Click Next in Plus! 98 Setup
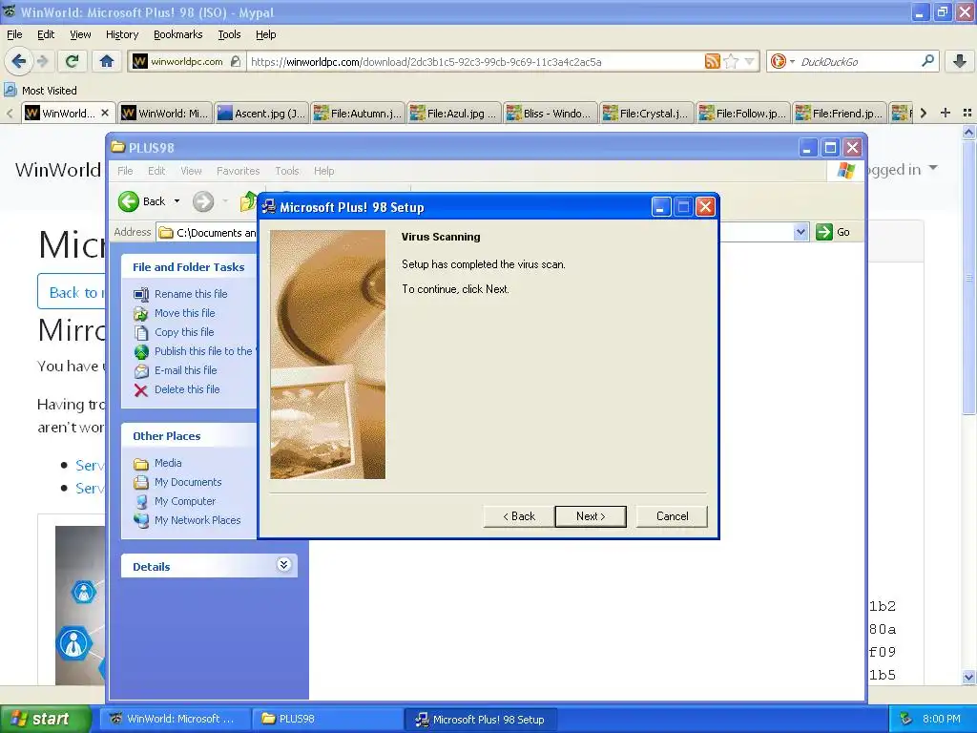The width and height of the screenshot is (977, 733). pyautogui.click(x=590, y=516)
